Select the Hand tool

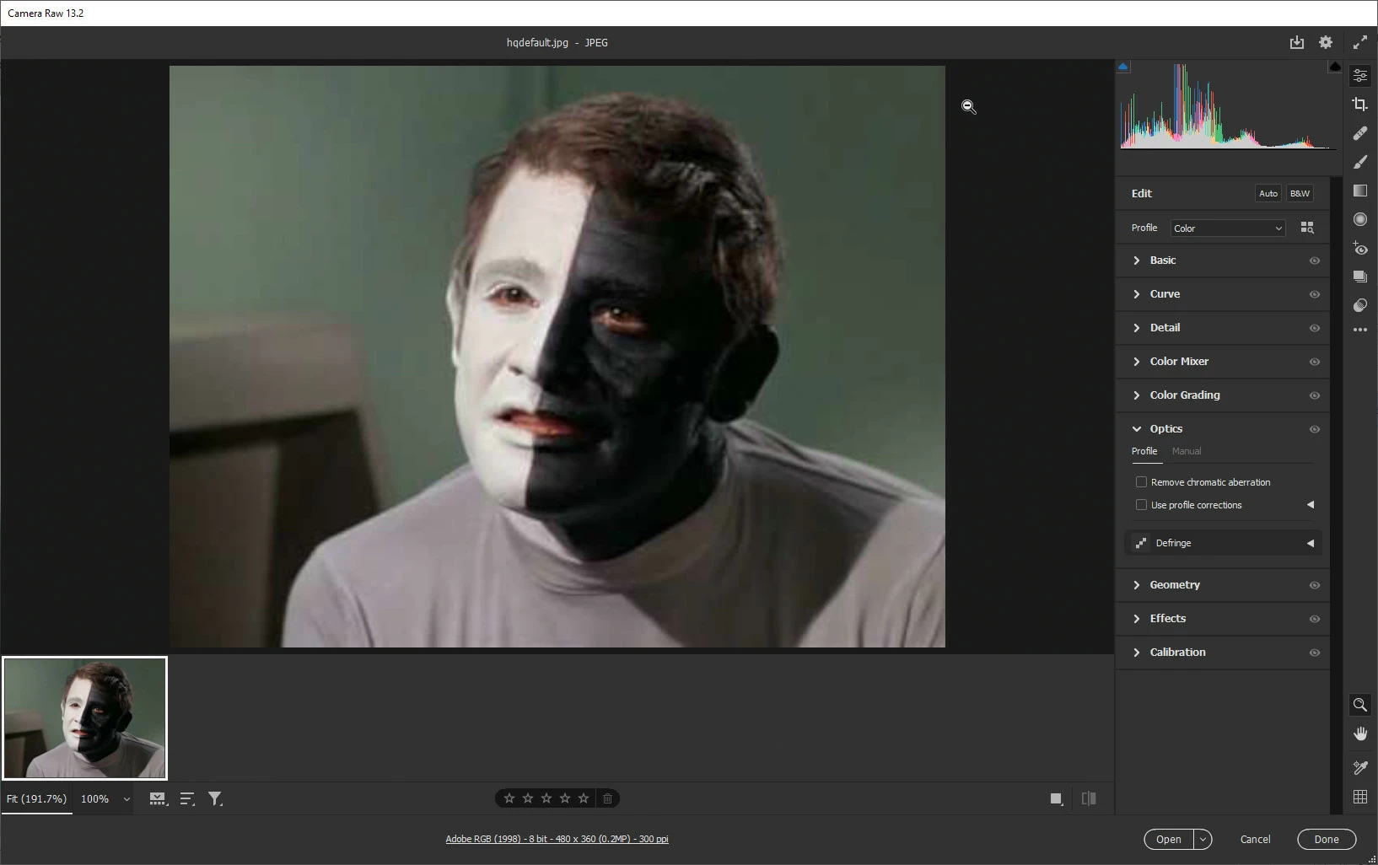(1359, 734)
